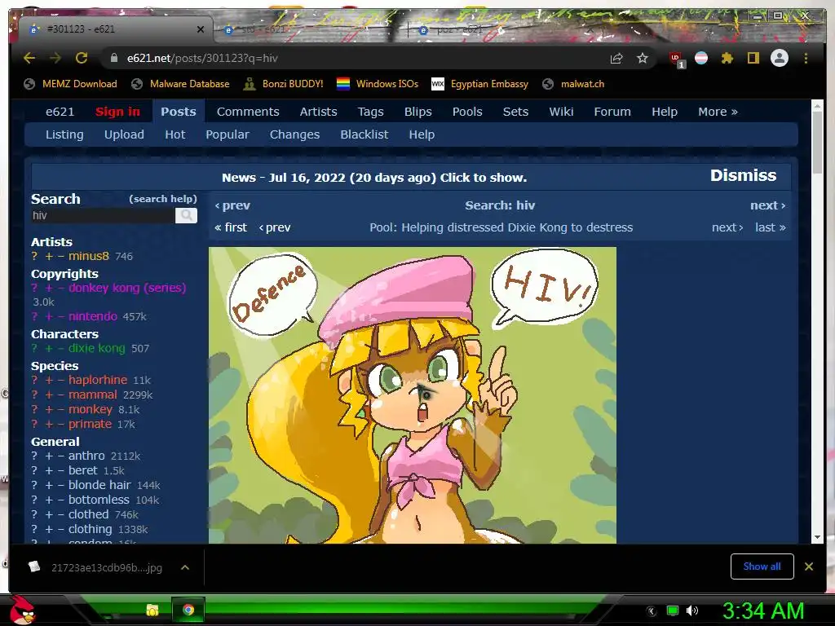Go to next search result

767,205
